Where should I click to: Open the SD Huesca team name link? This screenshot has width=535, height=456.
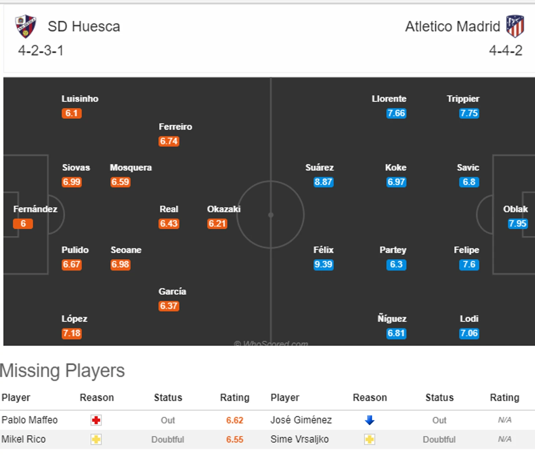[84, 26]
